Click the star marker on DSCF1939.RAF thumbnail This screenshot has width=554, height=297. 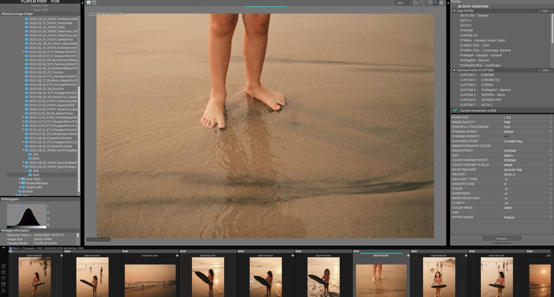click(x=61, y=255)
